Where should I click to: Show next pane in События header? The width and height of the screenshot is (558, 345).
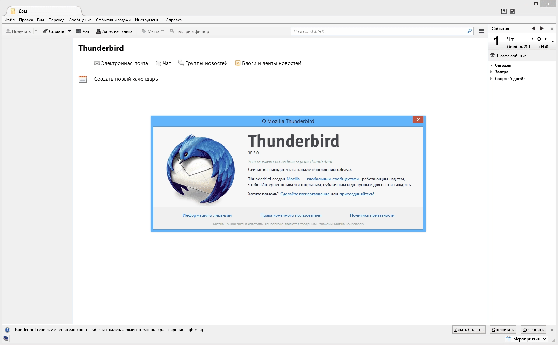pos(542,28)
